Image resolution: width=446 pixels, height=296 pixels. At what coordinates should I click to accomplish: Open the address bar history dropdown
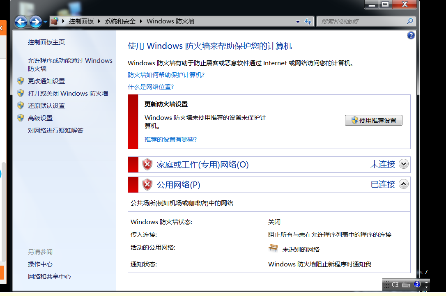(298, 22)
